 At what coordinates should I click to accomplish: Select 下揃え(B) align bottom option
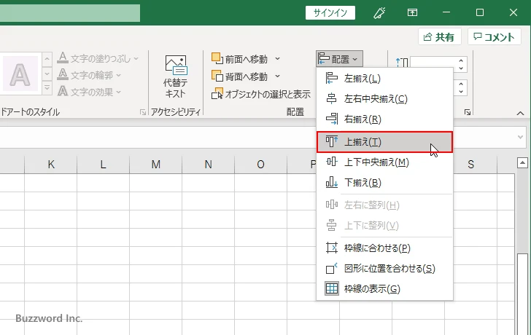pyautogui.click(x=384, y=183)
